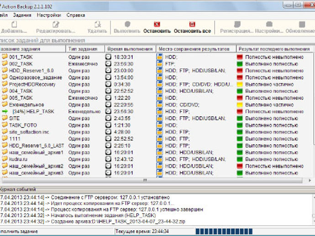Click the clock icon for 2:43:55
Viewport: 315px width, 236px height.
point(108,118)
